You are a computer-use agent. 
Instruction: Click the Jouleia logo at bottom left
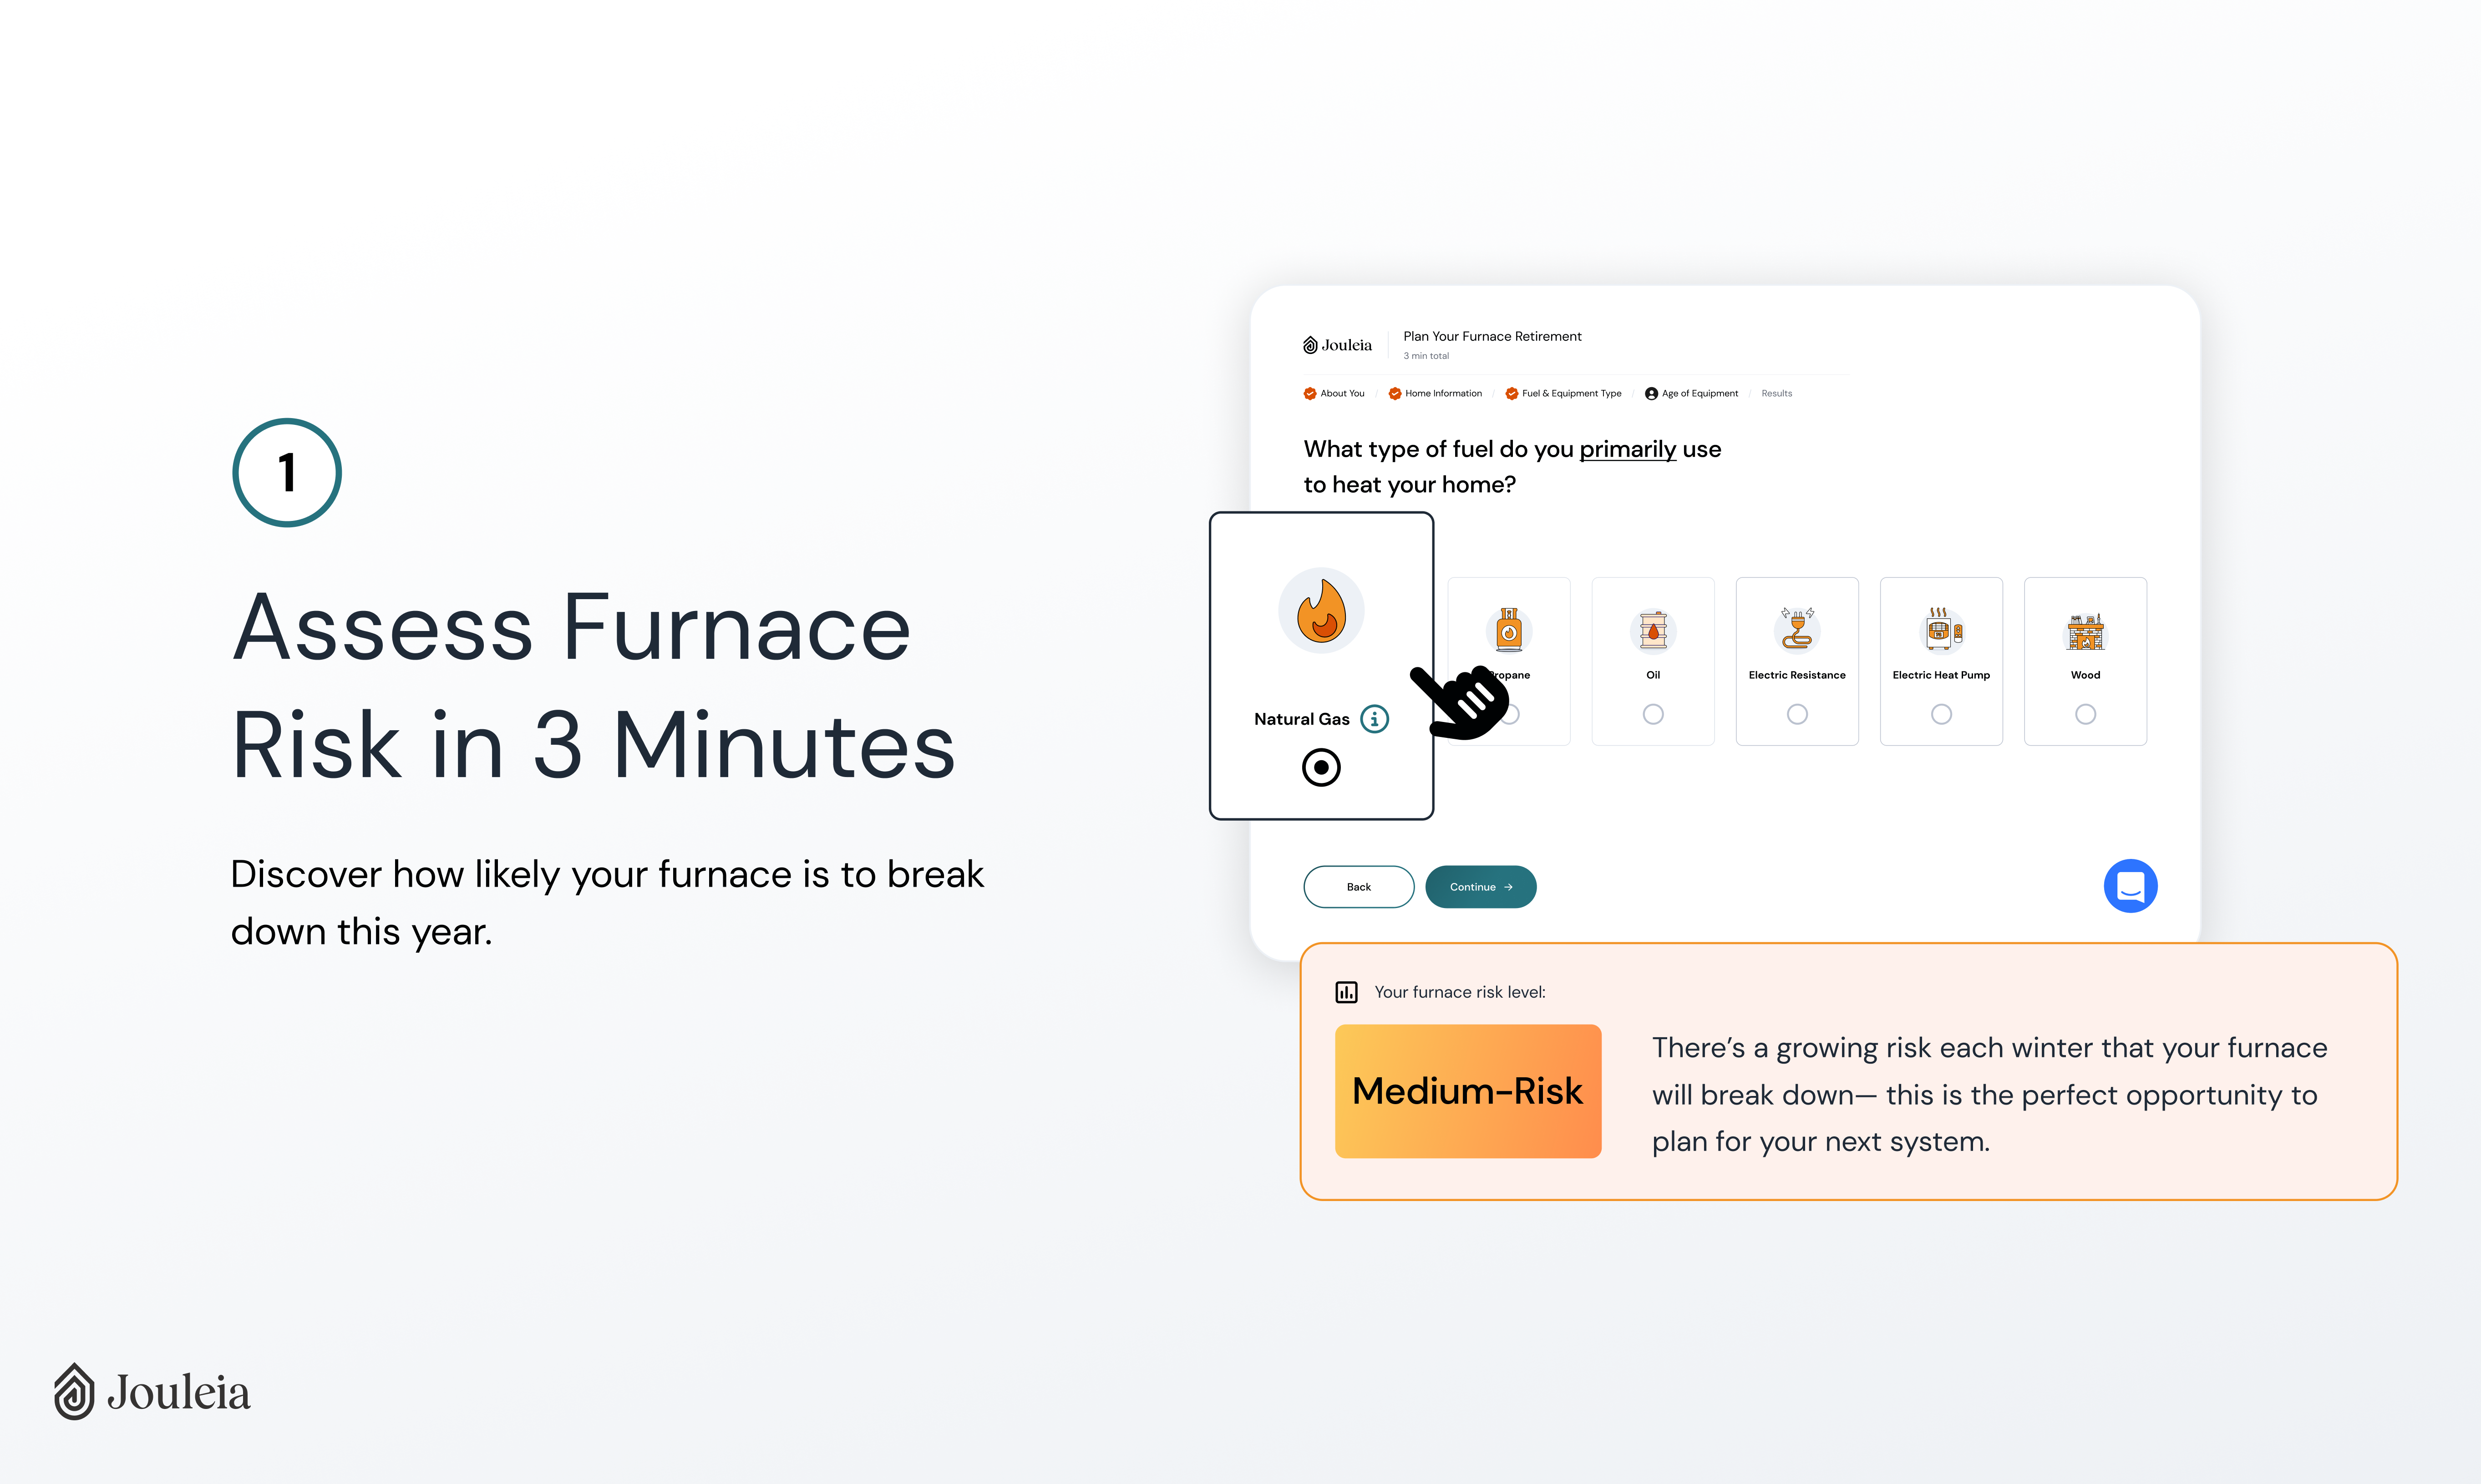click(x=152, y=1391)
